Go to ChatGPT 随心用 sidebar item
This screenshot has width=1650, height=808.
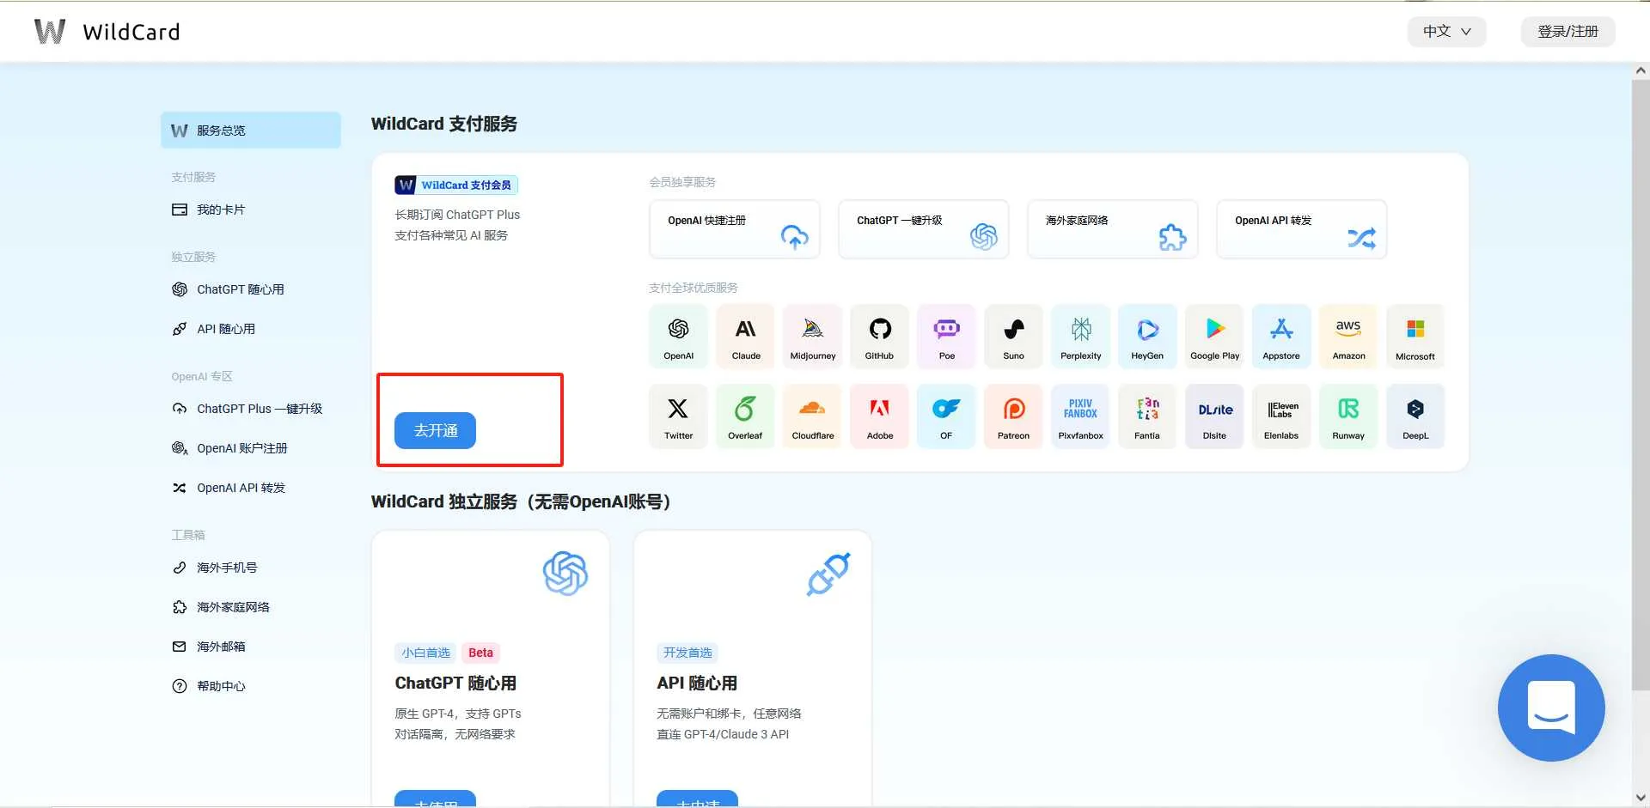point(251,289)
